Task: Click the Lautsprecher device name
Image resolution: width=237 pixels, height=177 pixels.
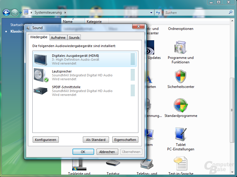Action: pos(62,71)
